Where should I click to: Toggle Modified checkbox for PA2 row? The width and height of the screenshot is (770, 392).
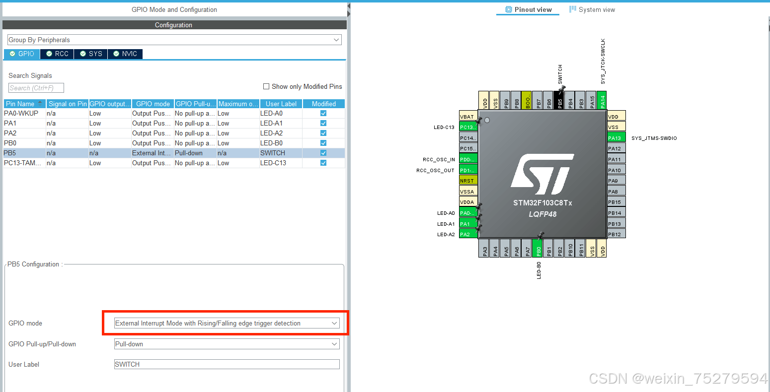(323, 133)
